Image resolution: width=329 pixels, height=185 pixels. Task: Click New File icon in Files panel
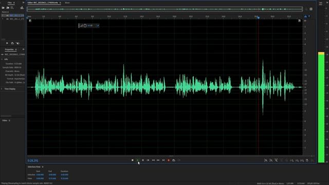(x=12, y=8)
